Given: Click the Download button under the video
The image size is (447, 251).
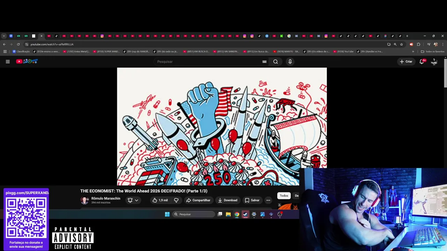Looking at the screenshot, I should (x=227, y=200).
